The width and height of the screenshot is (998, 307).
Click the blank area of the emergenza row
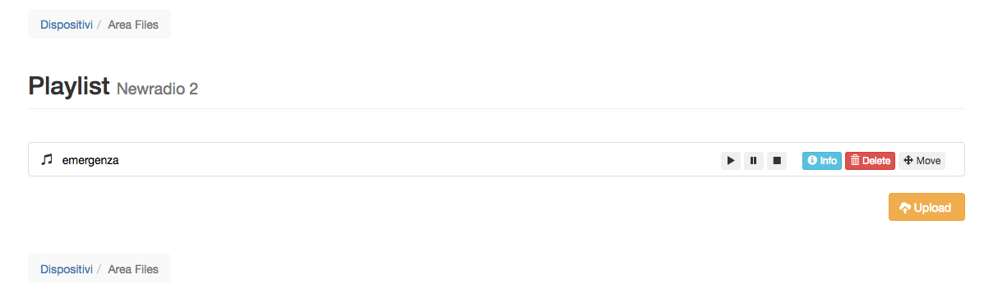click(411, 160)
